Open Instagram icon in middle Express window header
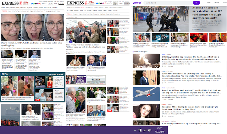Image resolution: width=227 pixels, height=134 pixels. tap(103, 4)
